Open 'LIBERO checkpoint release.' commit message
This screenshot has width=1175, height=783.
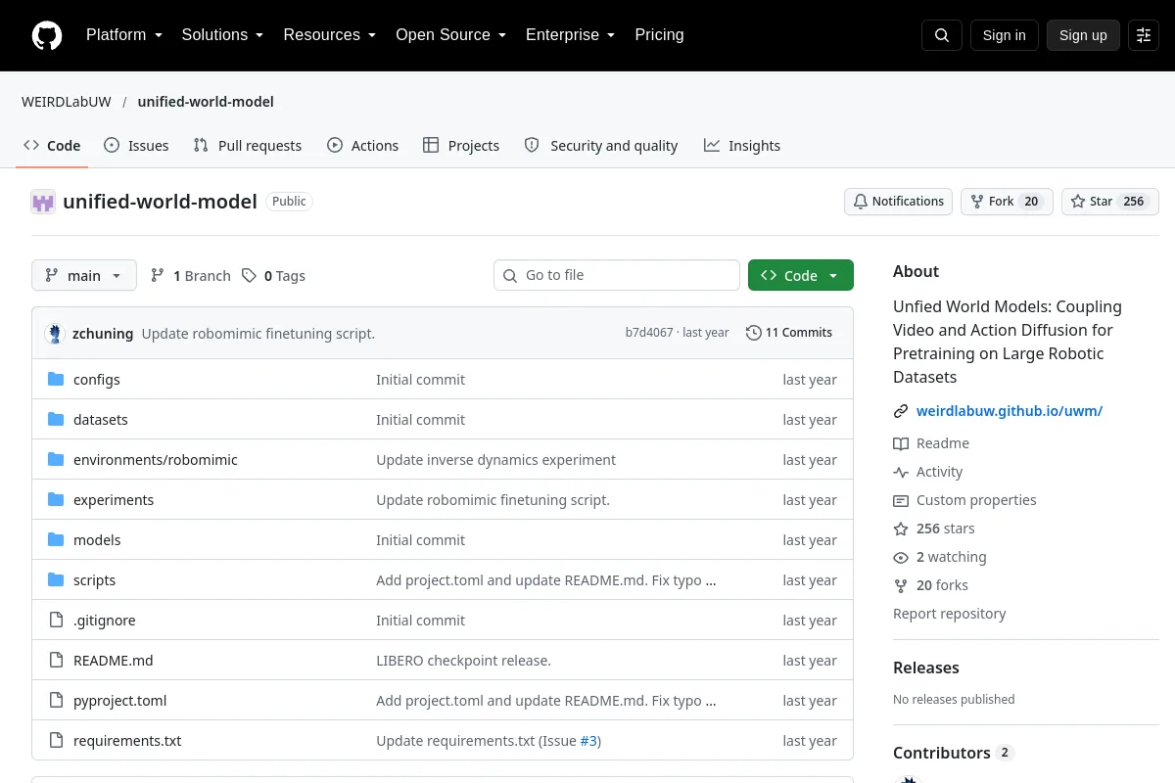(464, 661)
